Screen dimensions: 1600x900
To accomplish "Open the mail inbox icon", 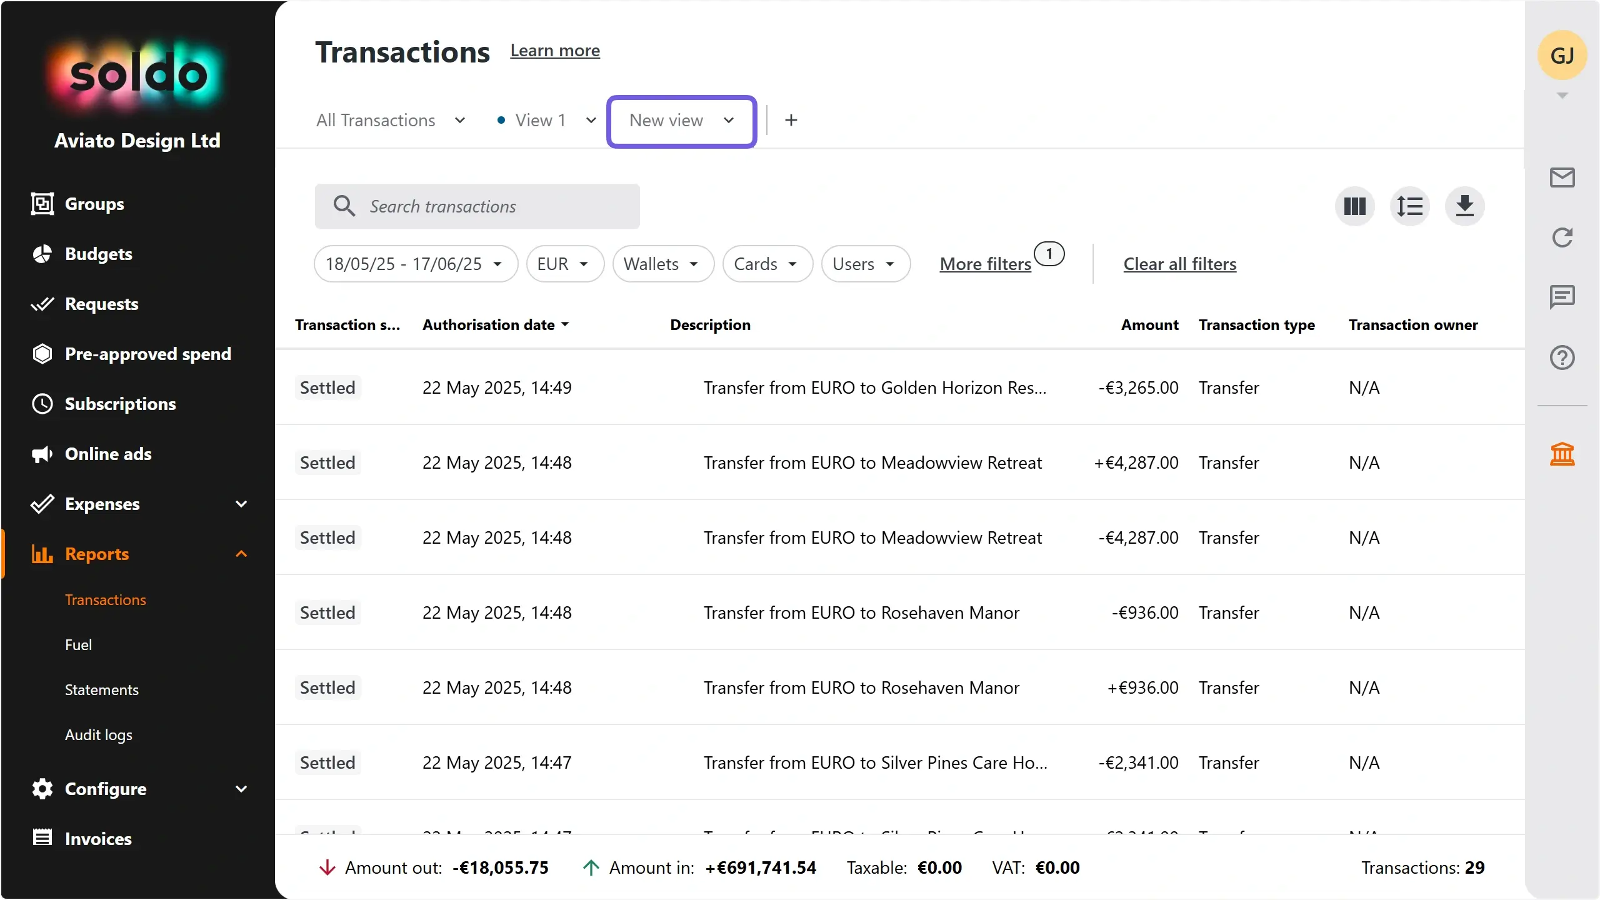I will (1562, 177).
